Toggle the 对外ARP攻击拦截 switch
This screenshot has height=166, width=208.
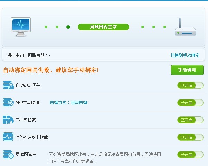coord(190,137)
